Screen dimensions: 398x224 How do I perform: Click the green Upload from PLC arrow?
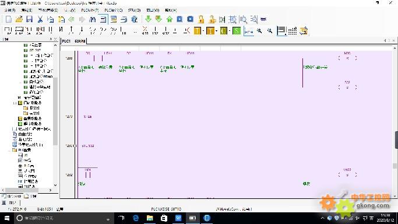(x=170, y=19)
